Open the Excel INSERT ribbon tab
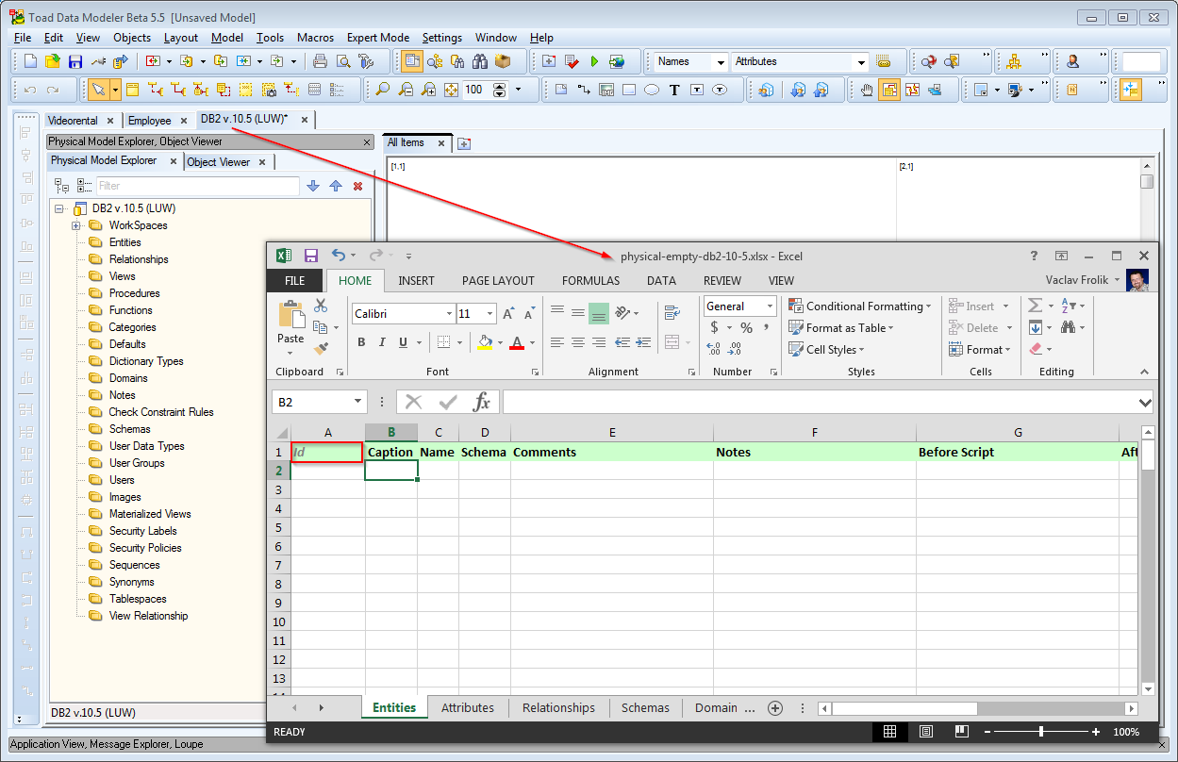The height and width of the screenshot is (762, 1178). [x=416, y=280]
